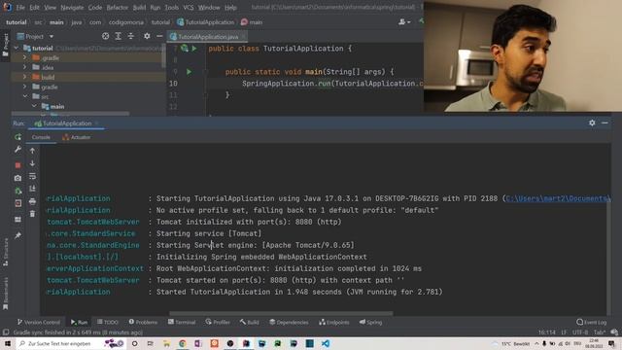
Task: Print the console output
Action: pos(32,201)
